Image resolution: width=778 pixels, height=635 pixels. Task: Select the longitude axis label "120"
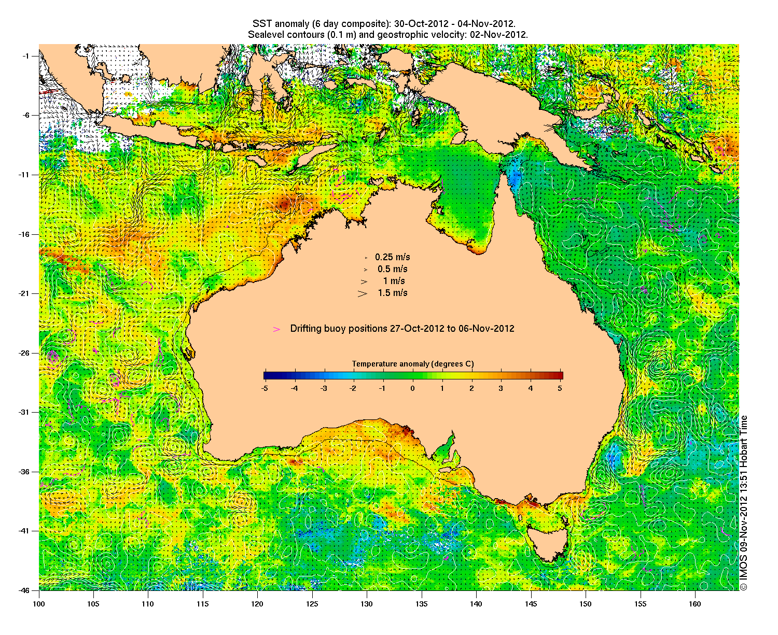pos(257,603)
